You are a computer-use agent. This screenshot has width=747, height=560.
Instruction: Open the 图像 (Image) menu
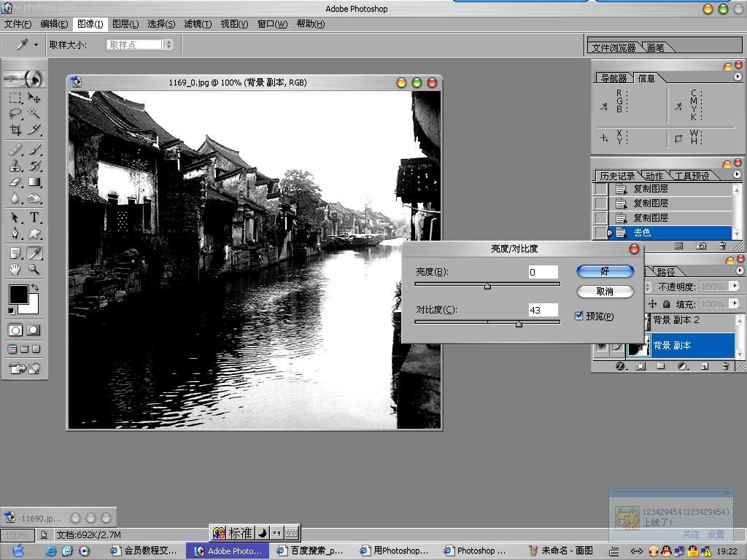point(90,24)
